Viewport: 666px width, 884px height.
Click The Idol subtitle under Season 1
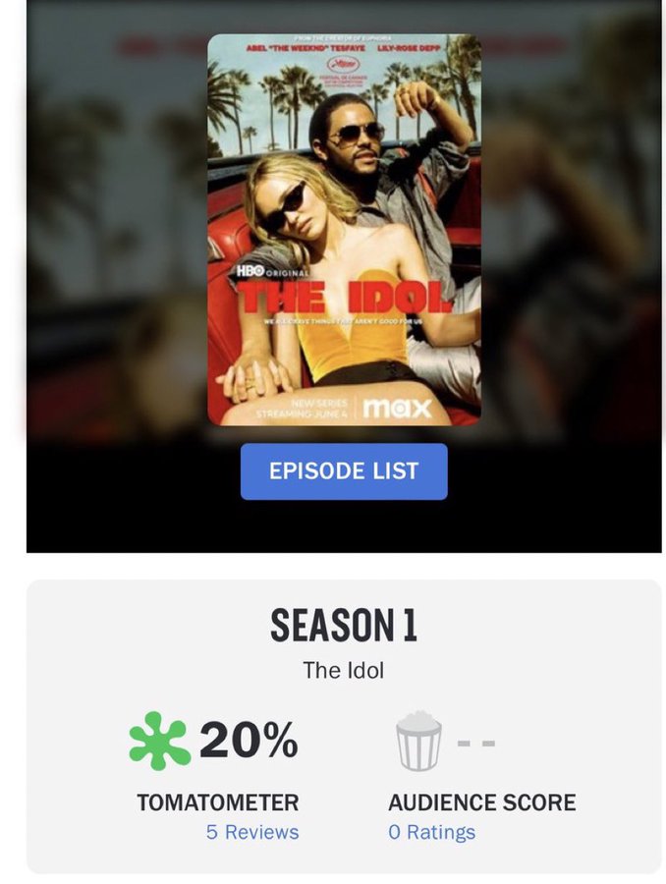point(344,670)
